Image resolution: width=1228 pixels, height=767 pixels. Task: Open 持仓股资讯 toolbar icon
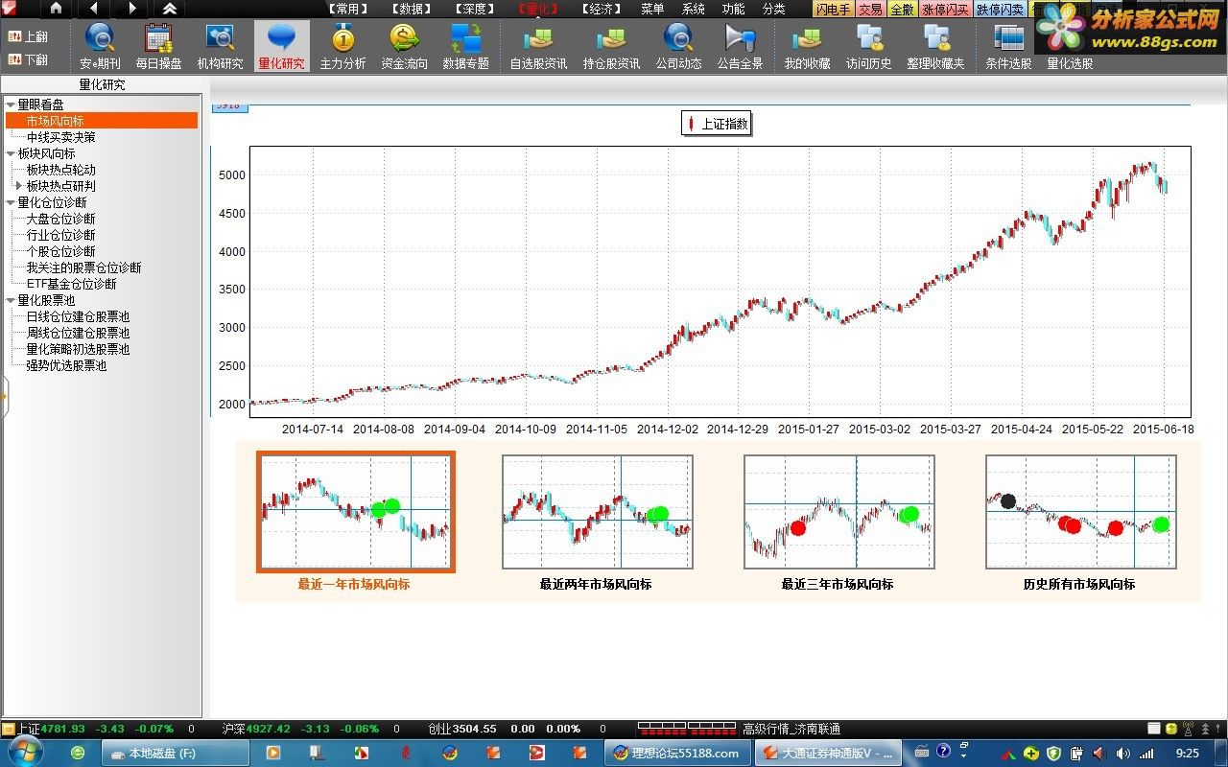[611, 46]
